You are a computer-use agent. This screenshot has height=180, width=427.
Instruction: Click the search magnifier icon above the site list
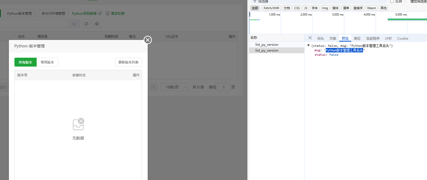74,24
